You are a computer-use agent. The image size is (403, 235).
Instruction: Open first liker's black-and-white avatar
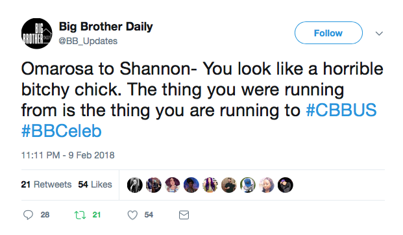coord(135,185)
